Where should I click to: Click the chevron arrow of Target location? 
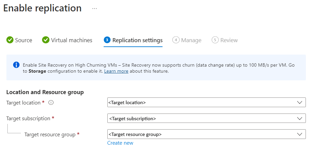point(300,102)
